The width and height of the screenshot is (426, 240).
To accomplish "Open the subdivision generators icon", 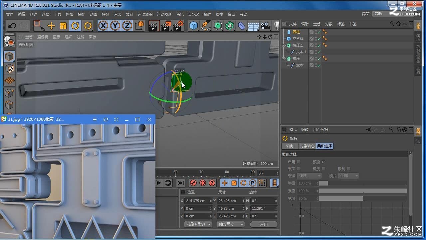I will tap(218, 26).
